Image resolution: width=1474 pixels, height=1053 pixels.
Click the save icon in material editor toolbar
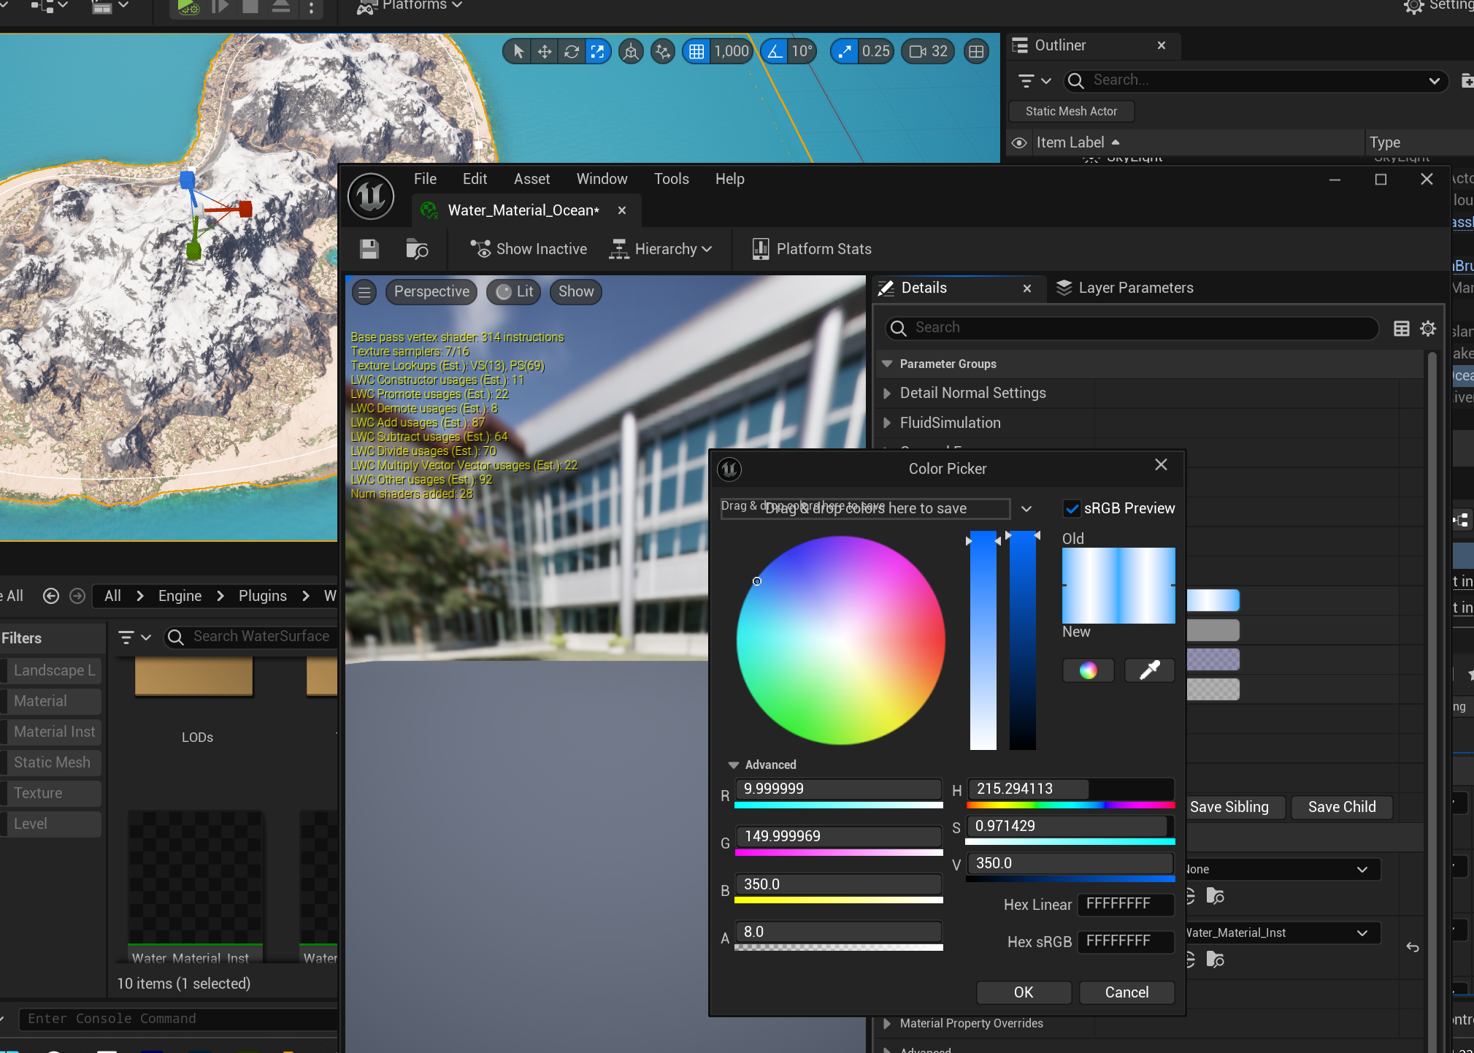369,249
